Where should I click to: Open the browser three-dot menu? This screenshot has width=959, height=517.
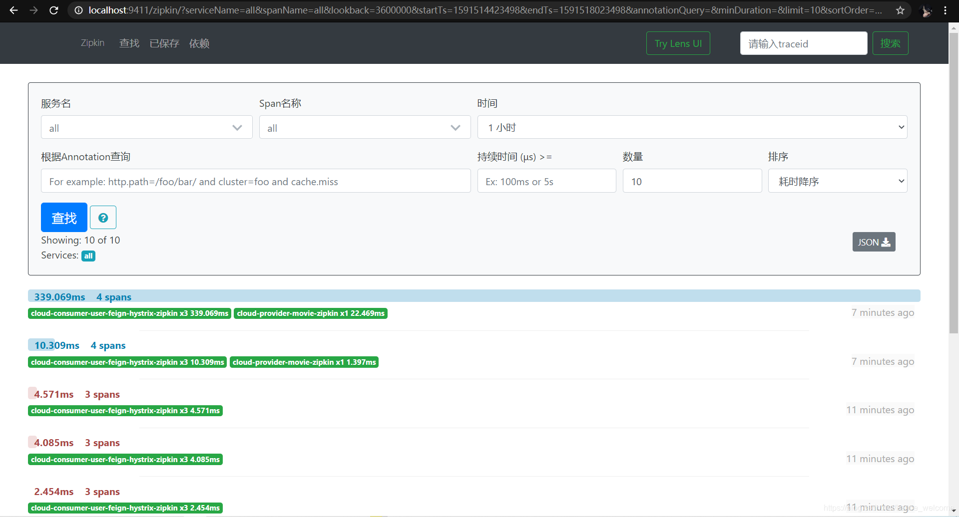(946, 10)
